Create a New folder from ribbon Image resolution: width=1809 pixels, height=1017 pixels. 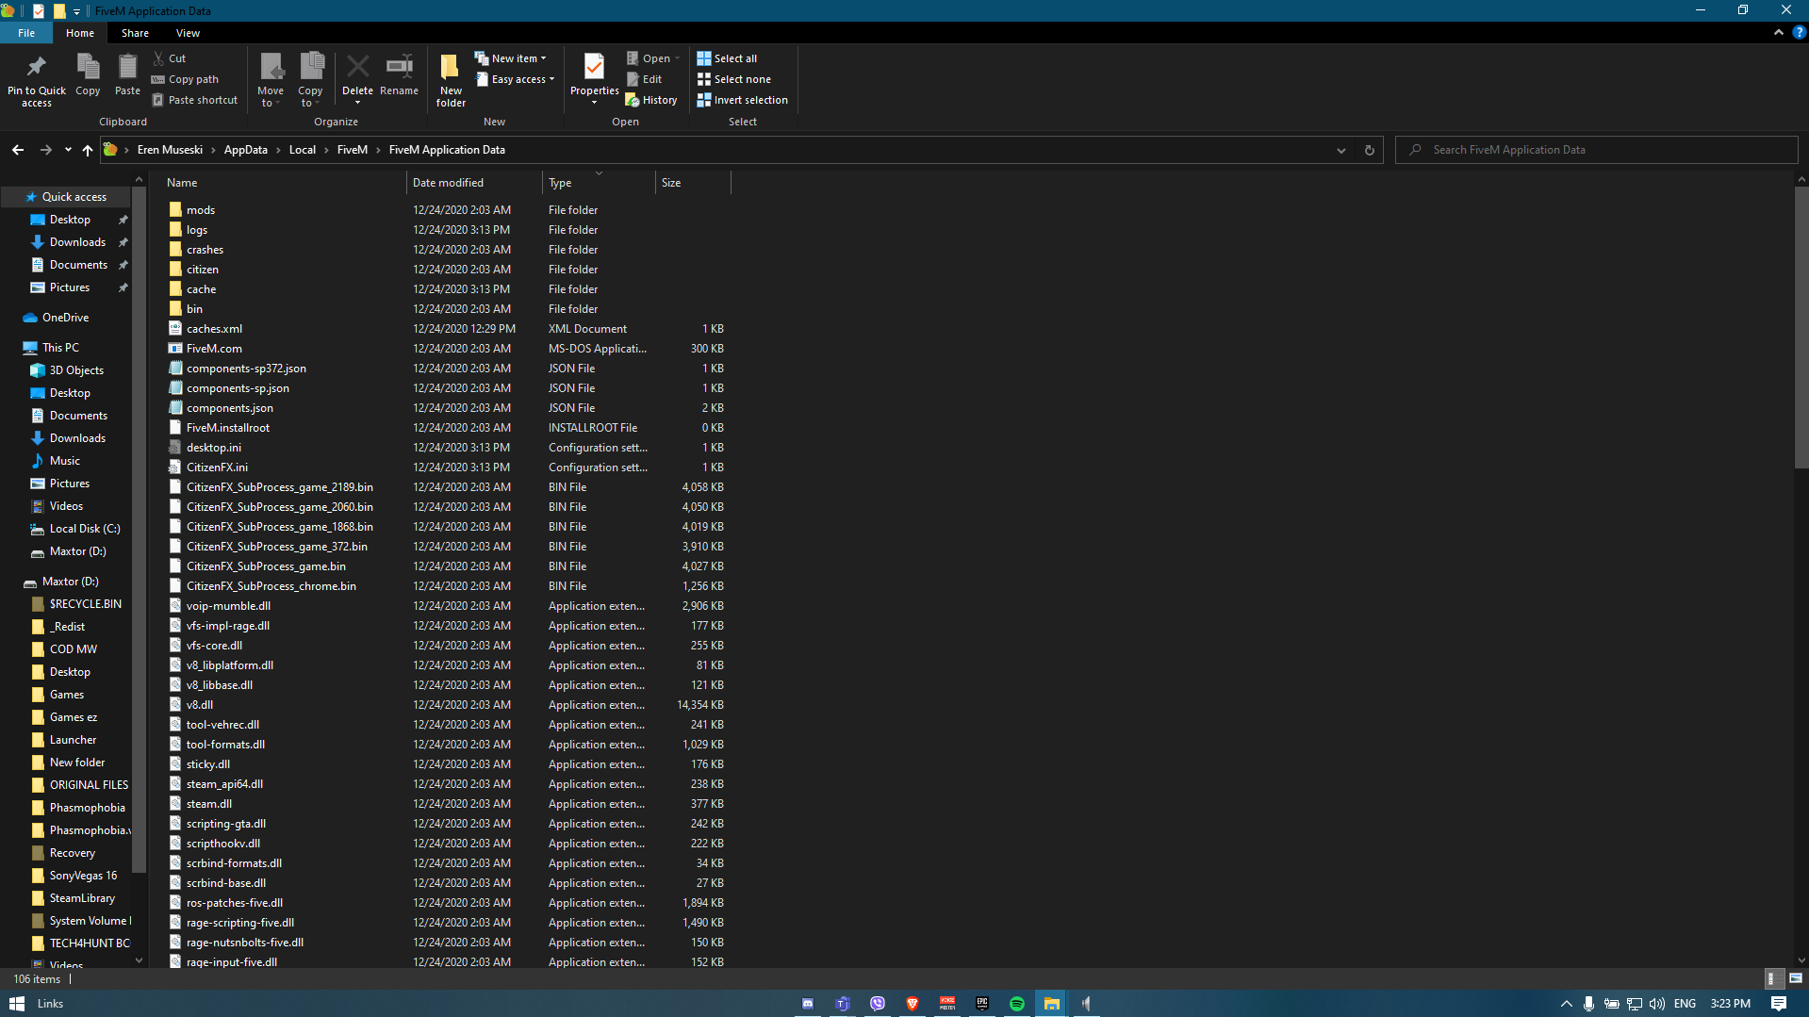(451, 80)
